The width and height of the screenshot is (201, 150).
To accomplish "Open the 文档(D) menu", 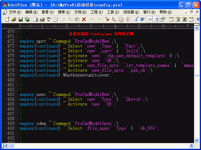I will coord(80,12).
